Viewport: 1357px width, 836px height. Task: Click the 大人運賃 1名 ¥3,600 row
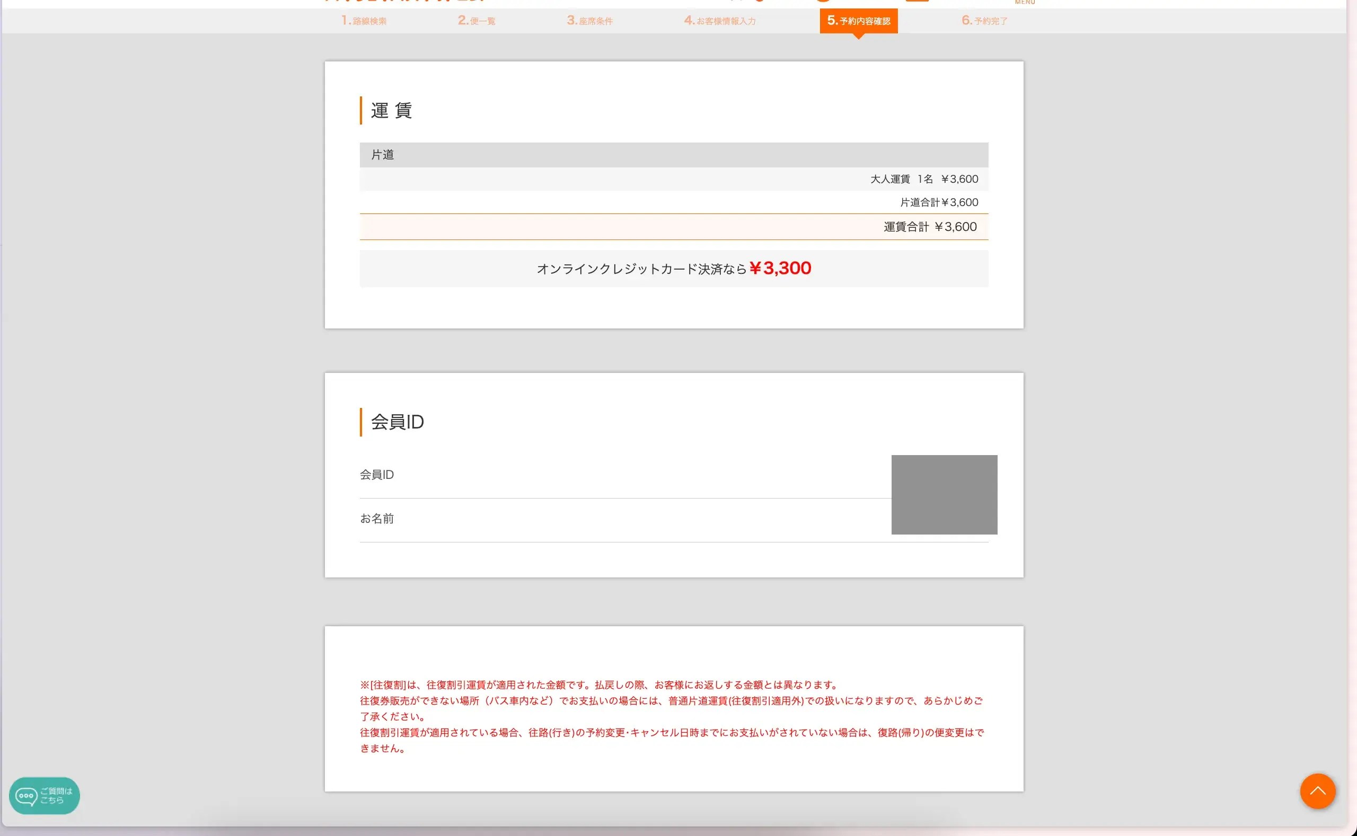[924, 179]
